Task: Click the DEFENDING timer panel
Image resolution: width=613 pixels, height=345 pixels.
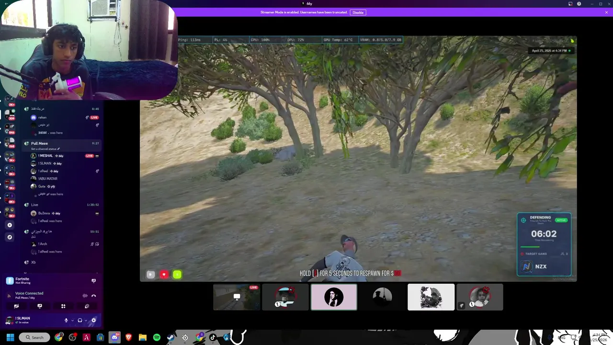Action: coord(544,244)
